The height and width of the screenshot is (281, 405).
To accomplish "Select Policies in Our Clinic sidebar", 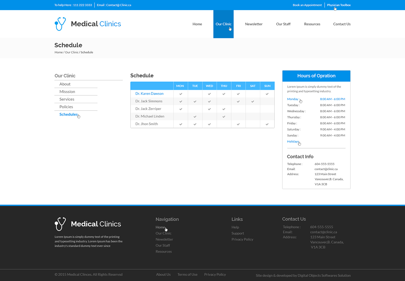I will 66,107.
